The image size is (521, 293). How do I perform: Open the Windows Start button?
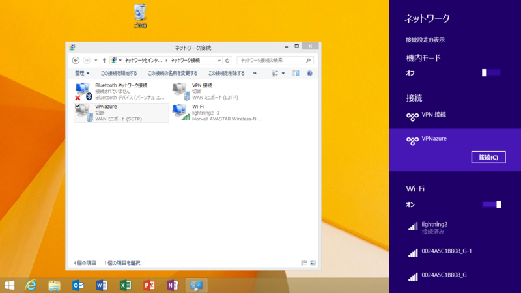(9, 285)
